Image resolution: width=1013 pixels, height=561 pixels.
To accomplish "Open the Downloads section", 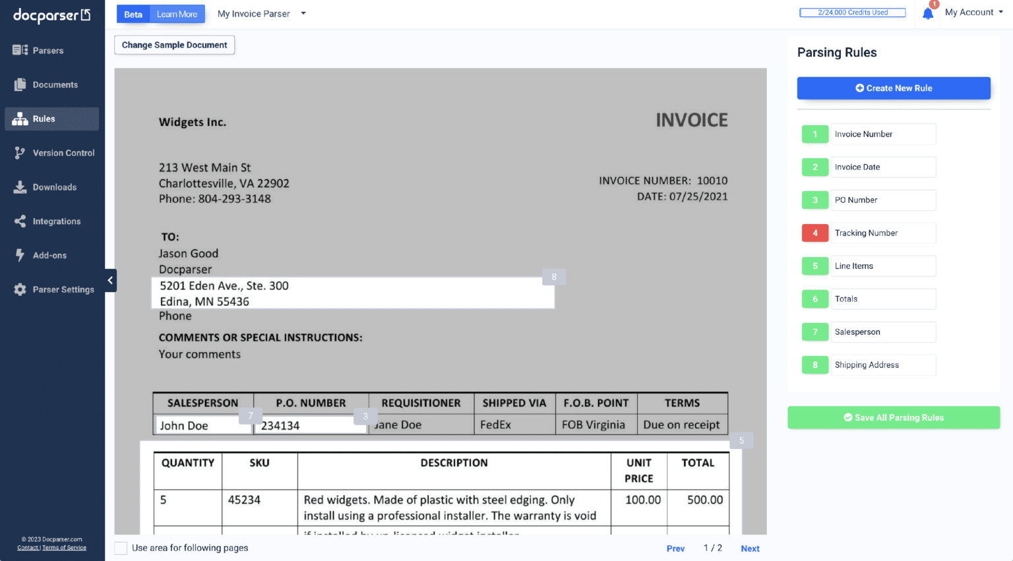I will click(55, 187).
